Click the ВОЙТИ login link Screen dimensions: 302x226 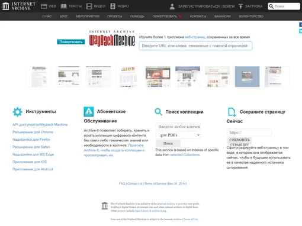click(x=229, y=7)
